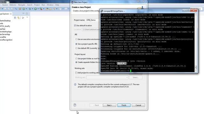Maximize the Package Explorer view
Image resolution: width=204 pixels, height=114 pixels.
(27, 14)
